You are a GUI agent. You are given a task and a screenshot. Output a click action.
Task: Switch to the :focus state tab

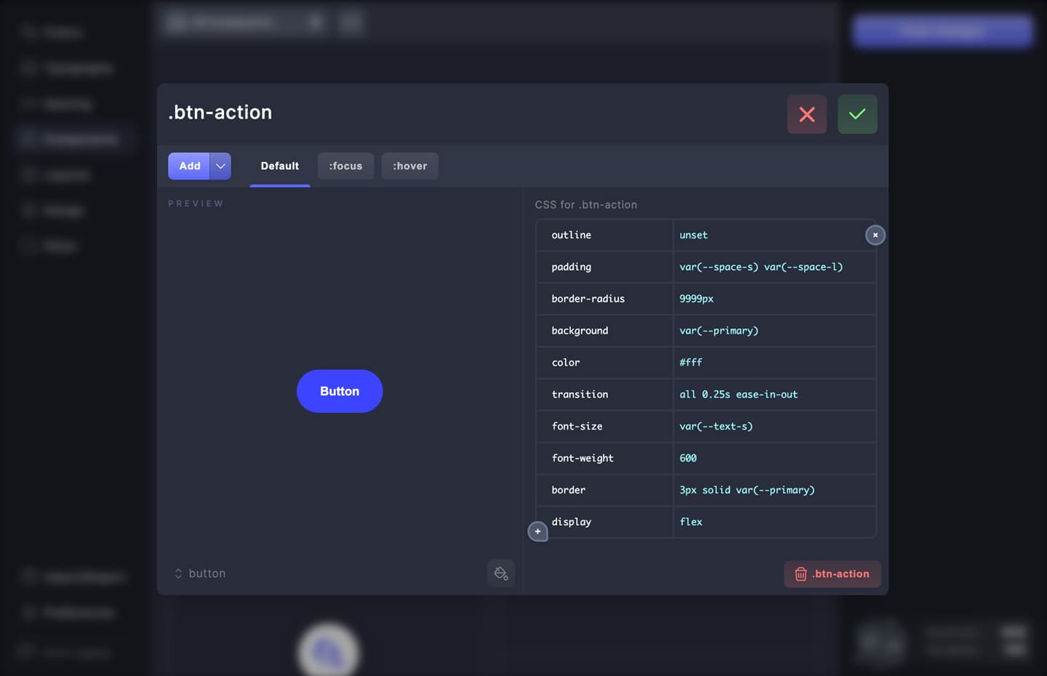(345, 166)
